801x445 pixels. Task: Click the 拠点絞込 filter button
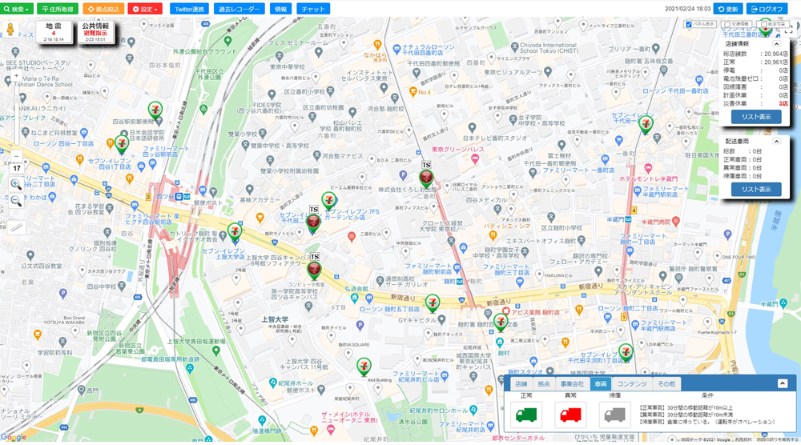[103, 9]
